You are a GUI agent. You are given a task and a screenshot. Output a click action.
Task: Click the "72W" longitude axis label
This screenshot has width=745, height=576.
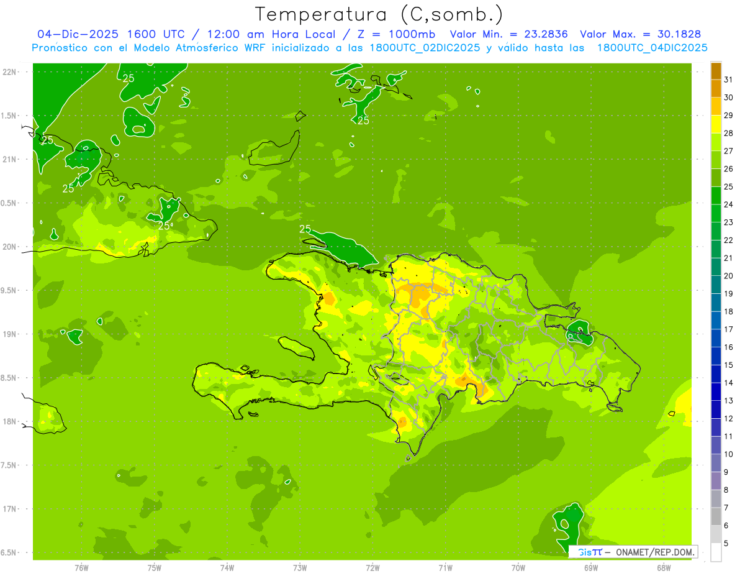click(x=372, y=568)
